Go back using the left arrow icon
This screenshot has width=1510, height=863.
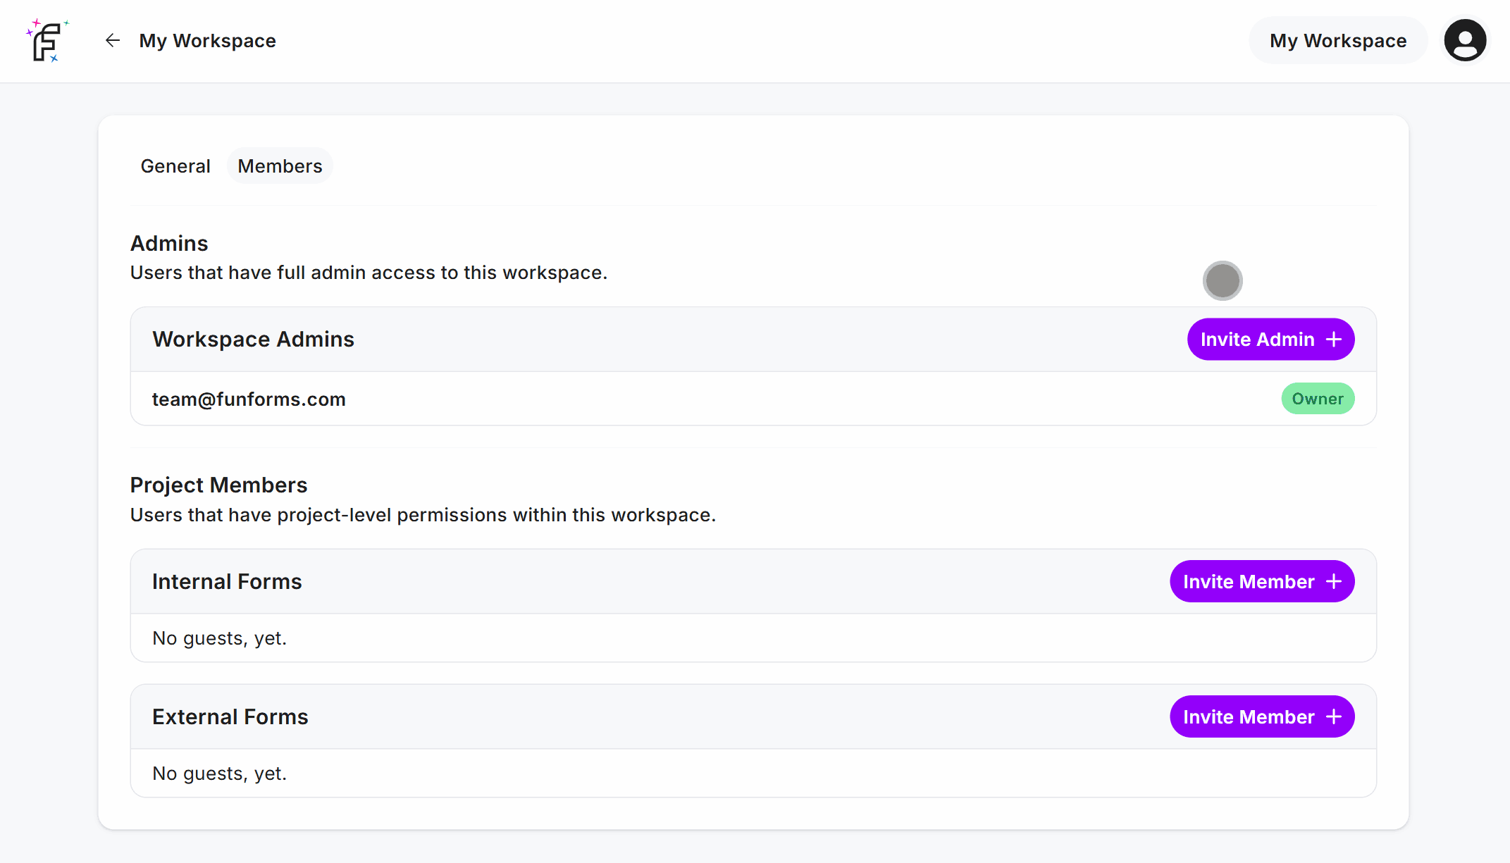pyautogui.click(x=113, y=41)
